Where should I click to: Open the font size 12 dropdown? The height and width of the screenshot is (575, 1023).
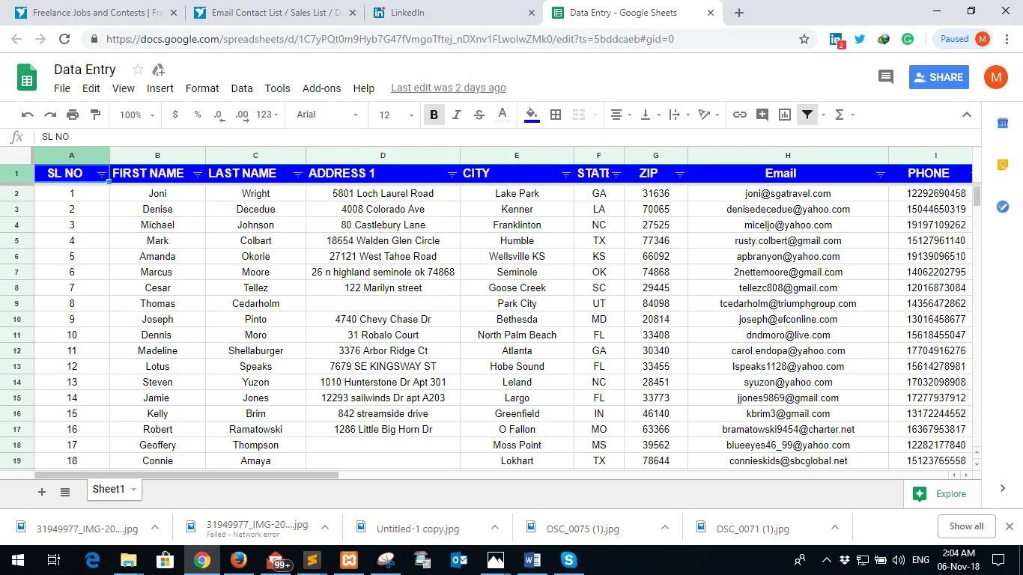pos(396,115)
